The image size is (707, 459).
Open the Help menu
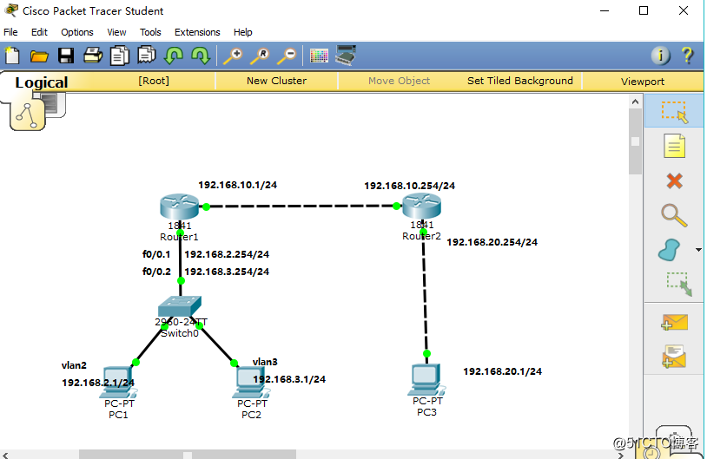point(242,32)
